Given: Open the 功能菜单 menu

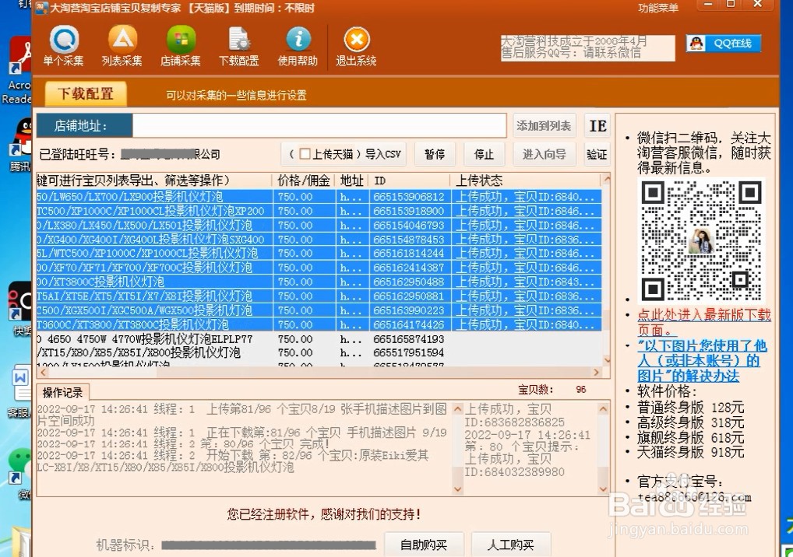Looking at the screenshot, I should [658, 8].
